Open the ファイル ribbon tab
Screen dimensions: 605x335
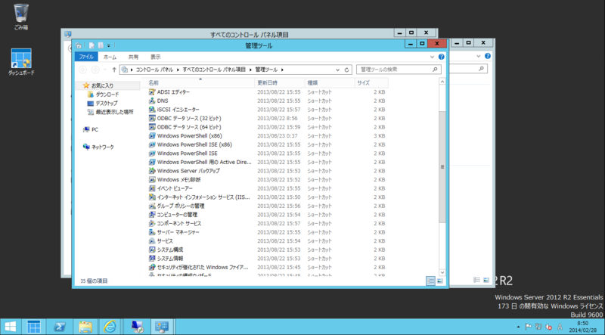click(x=86, y=57)
